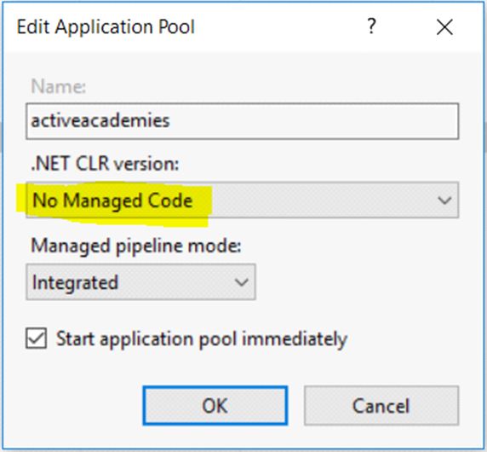Viewport: 487px width, 452px height.
Task: Click the Managed pipeline mode label
Action: pos(136,246)
